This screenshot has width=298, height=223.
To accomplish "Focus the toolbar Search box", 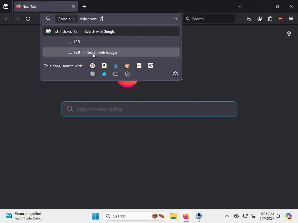I will (209, 19).
